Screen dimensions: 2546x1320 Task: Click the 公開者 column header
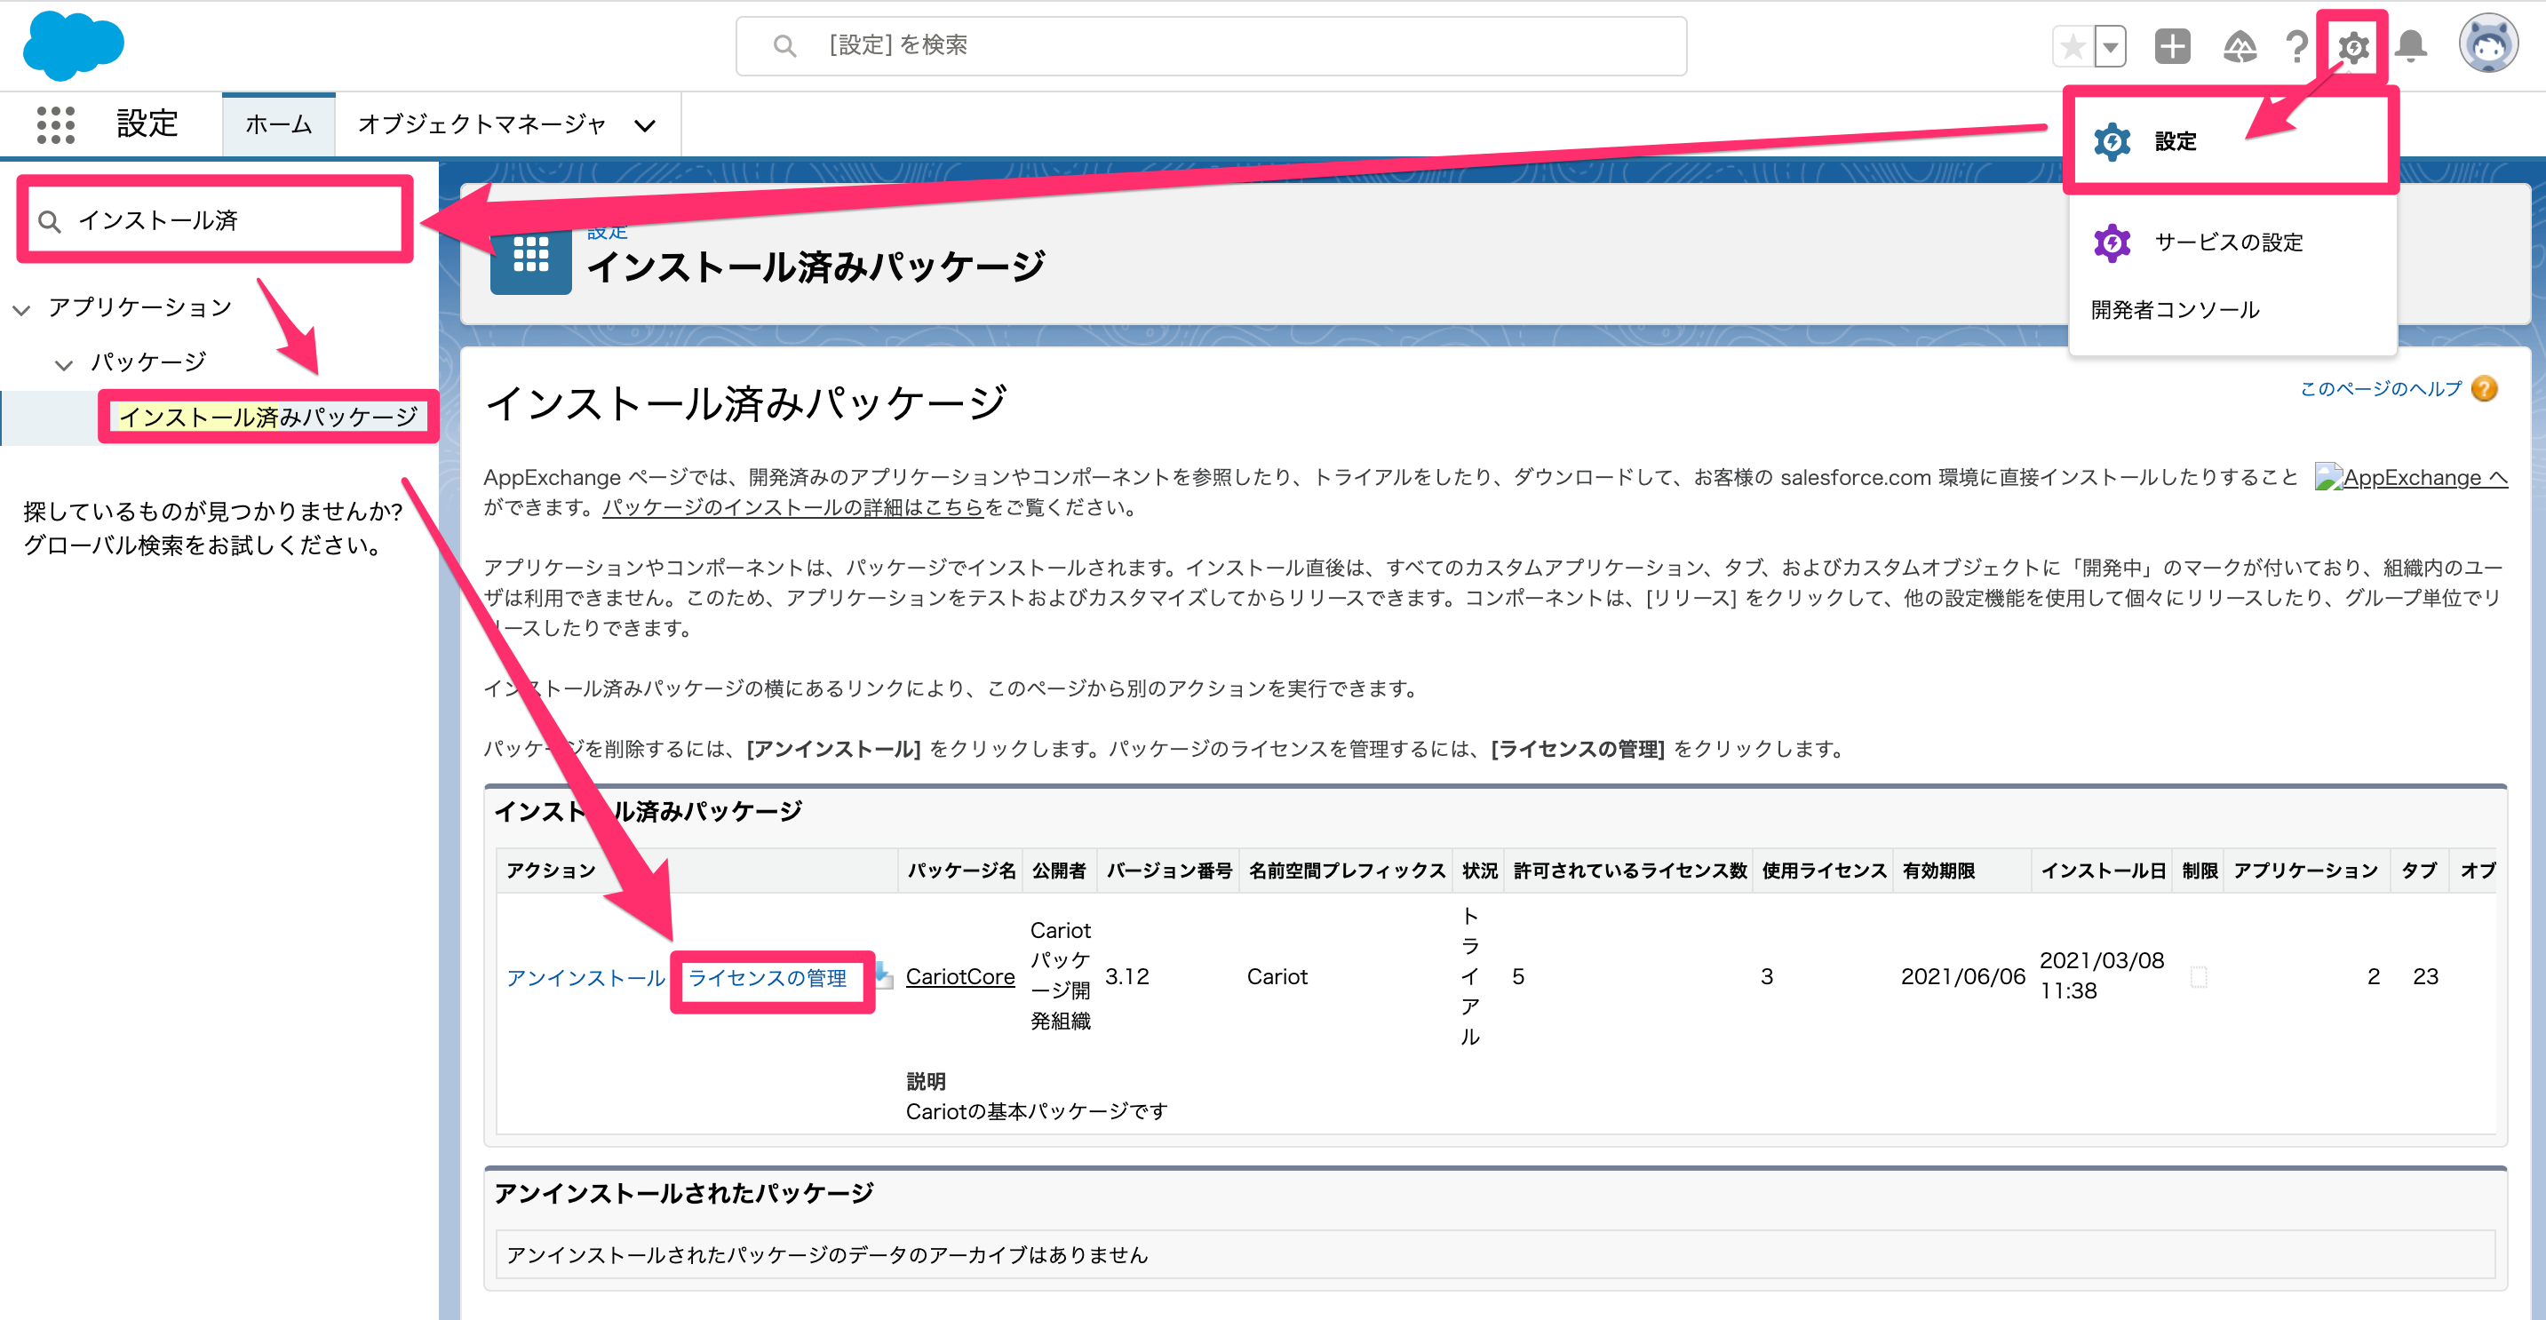[x=1059, y=871]
